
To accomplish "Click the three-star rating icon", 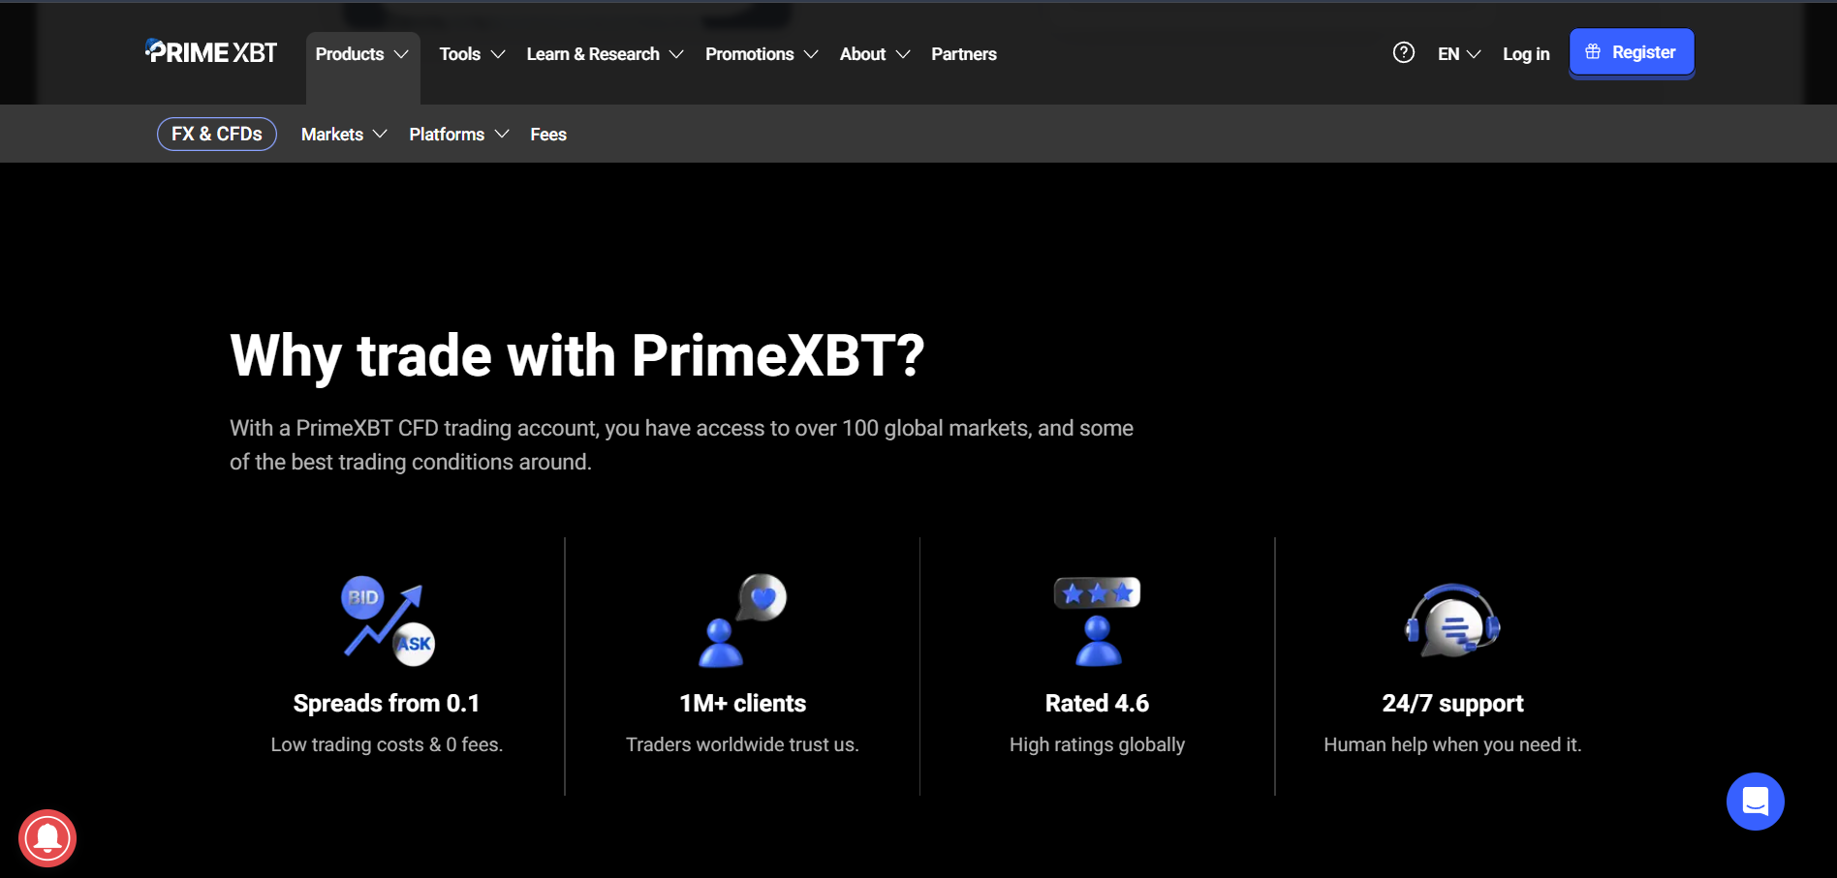I will [x=1098, y=621].
